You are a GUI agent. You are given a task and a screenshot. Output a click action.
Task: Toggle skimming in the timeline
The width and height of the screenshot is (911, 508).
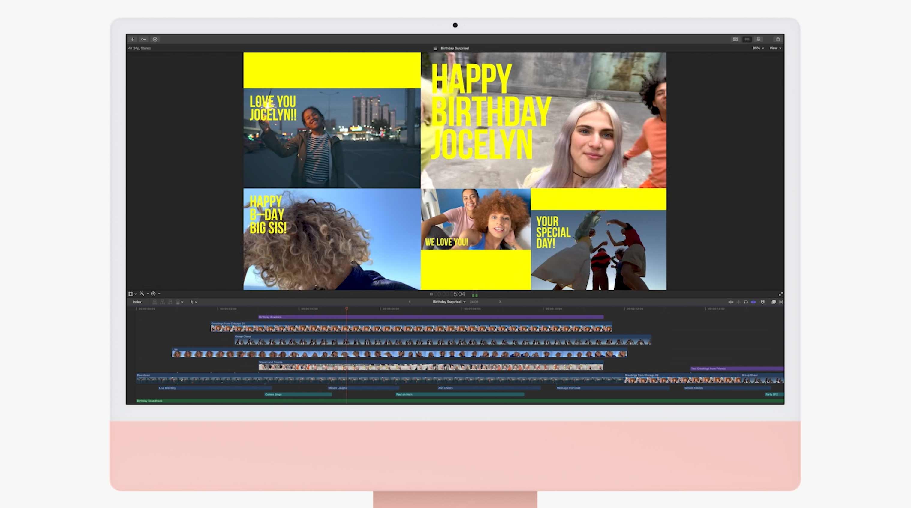point(731,302)
